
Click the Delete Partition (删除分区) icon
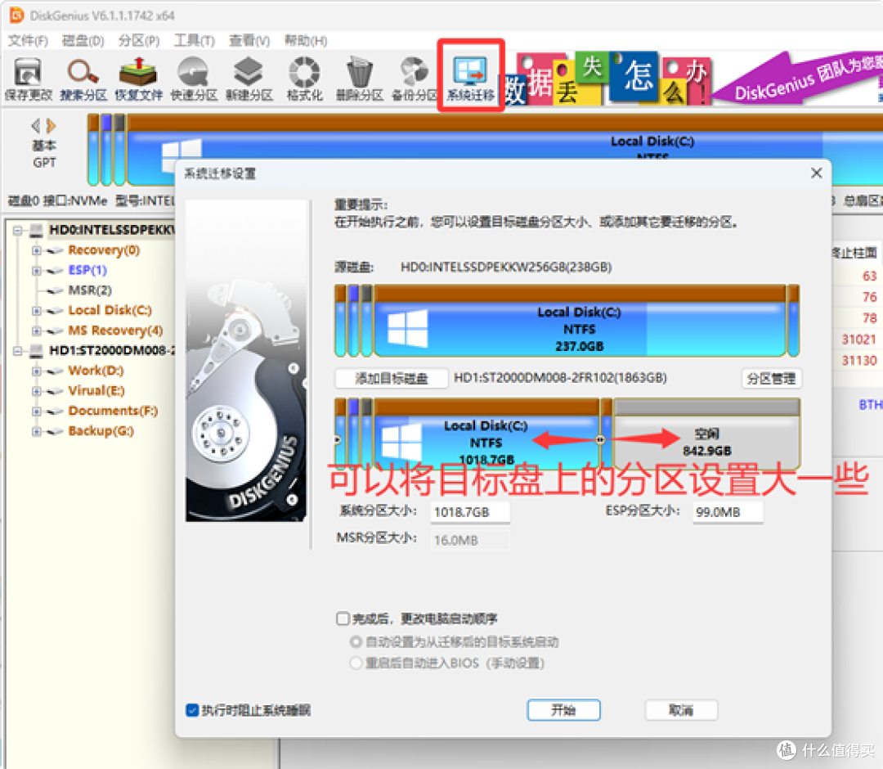tap(359, 79)
